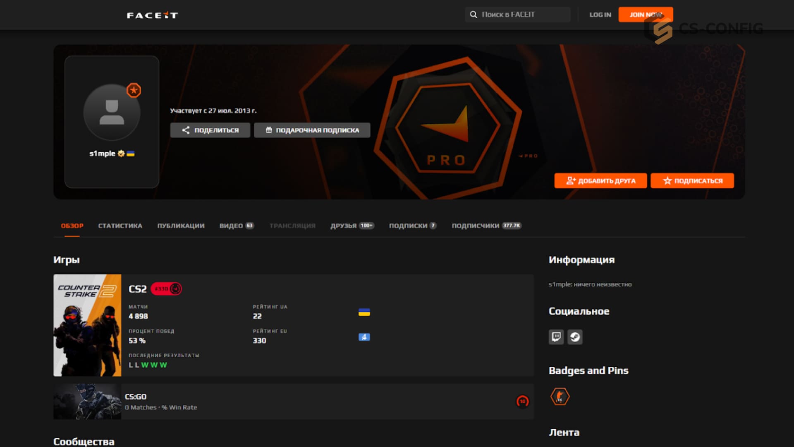The width and height of the screenshot is (794, 447).
Task: Click the 'Игры' section heading
Action: point(67,260)
